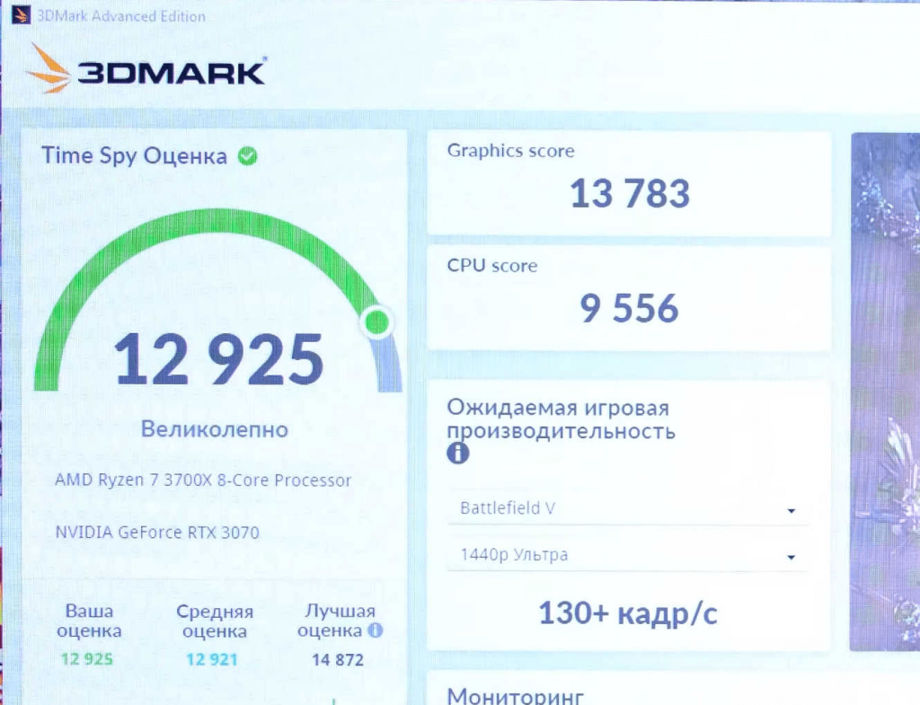Click Лучшая оценка value 14 872

click(338, 660)
